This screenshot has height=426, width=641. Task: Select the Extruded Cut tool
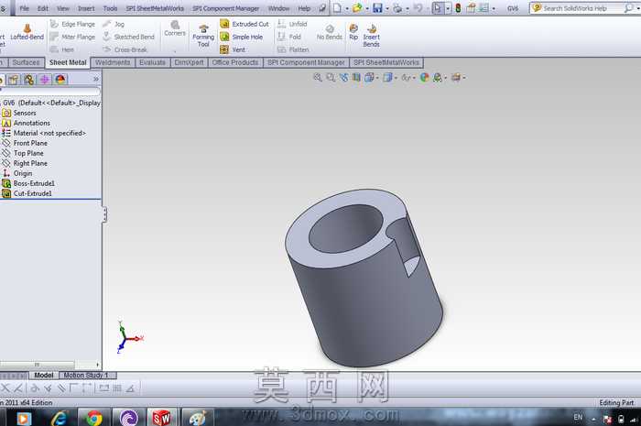[244, 24]
